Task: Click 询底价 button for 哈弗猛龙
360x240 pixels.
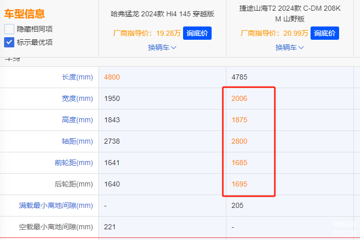Action: (197, 33)
